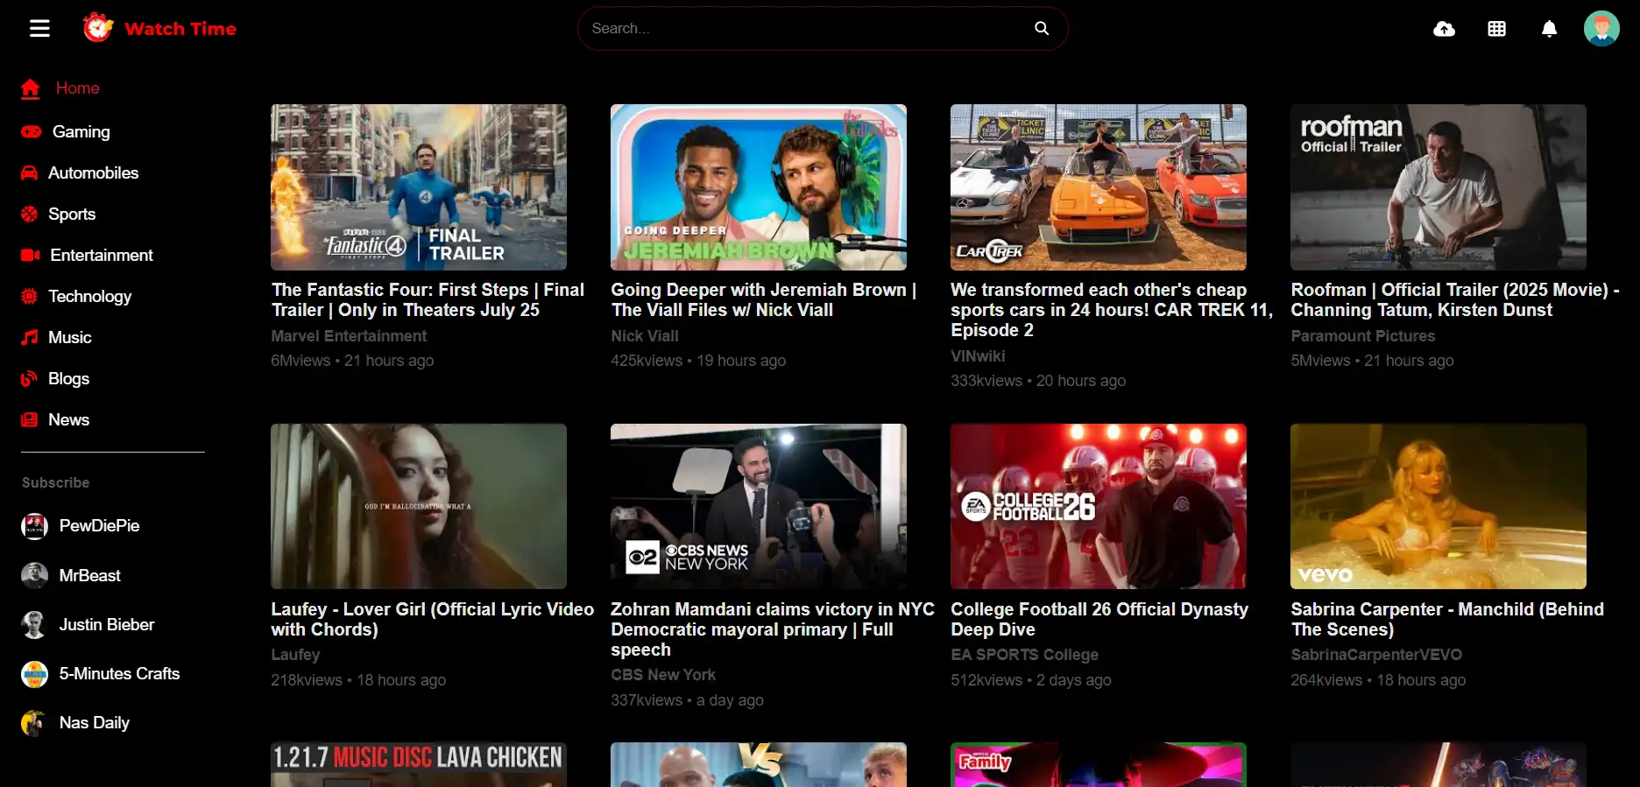Click the Sports ball icon
This screenshot has height=787, width=1640.
(x=29, y=214)
